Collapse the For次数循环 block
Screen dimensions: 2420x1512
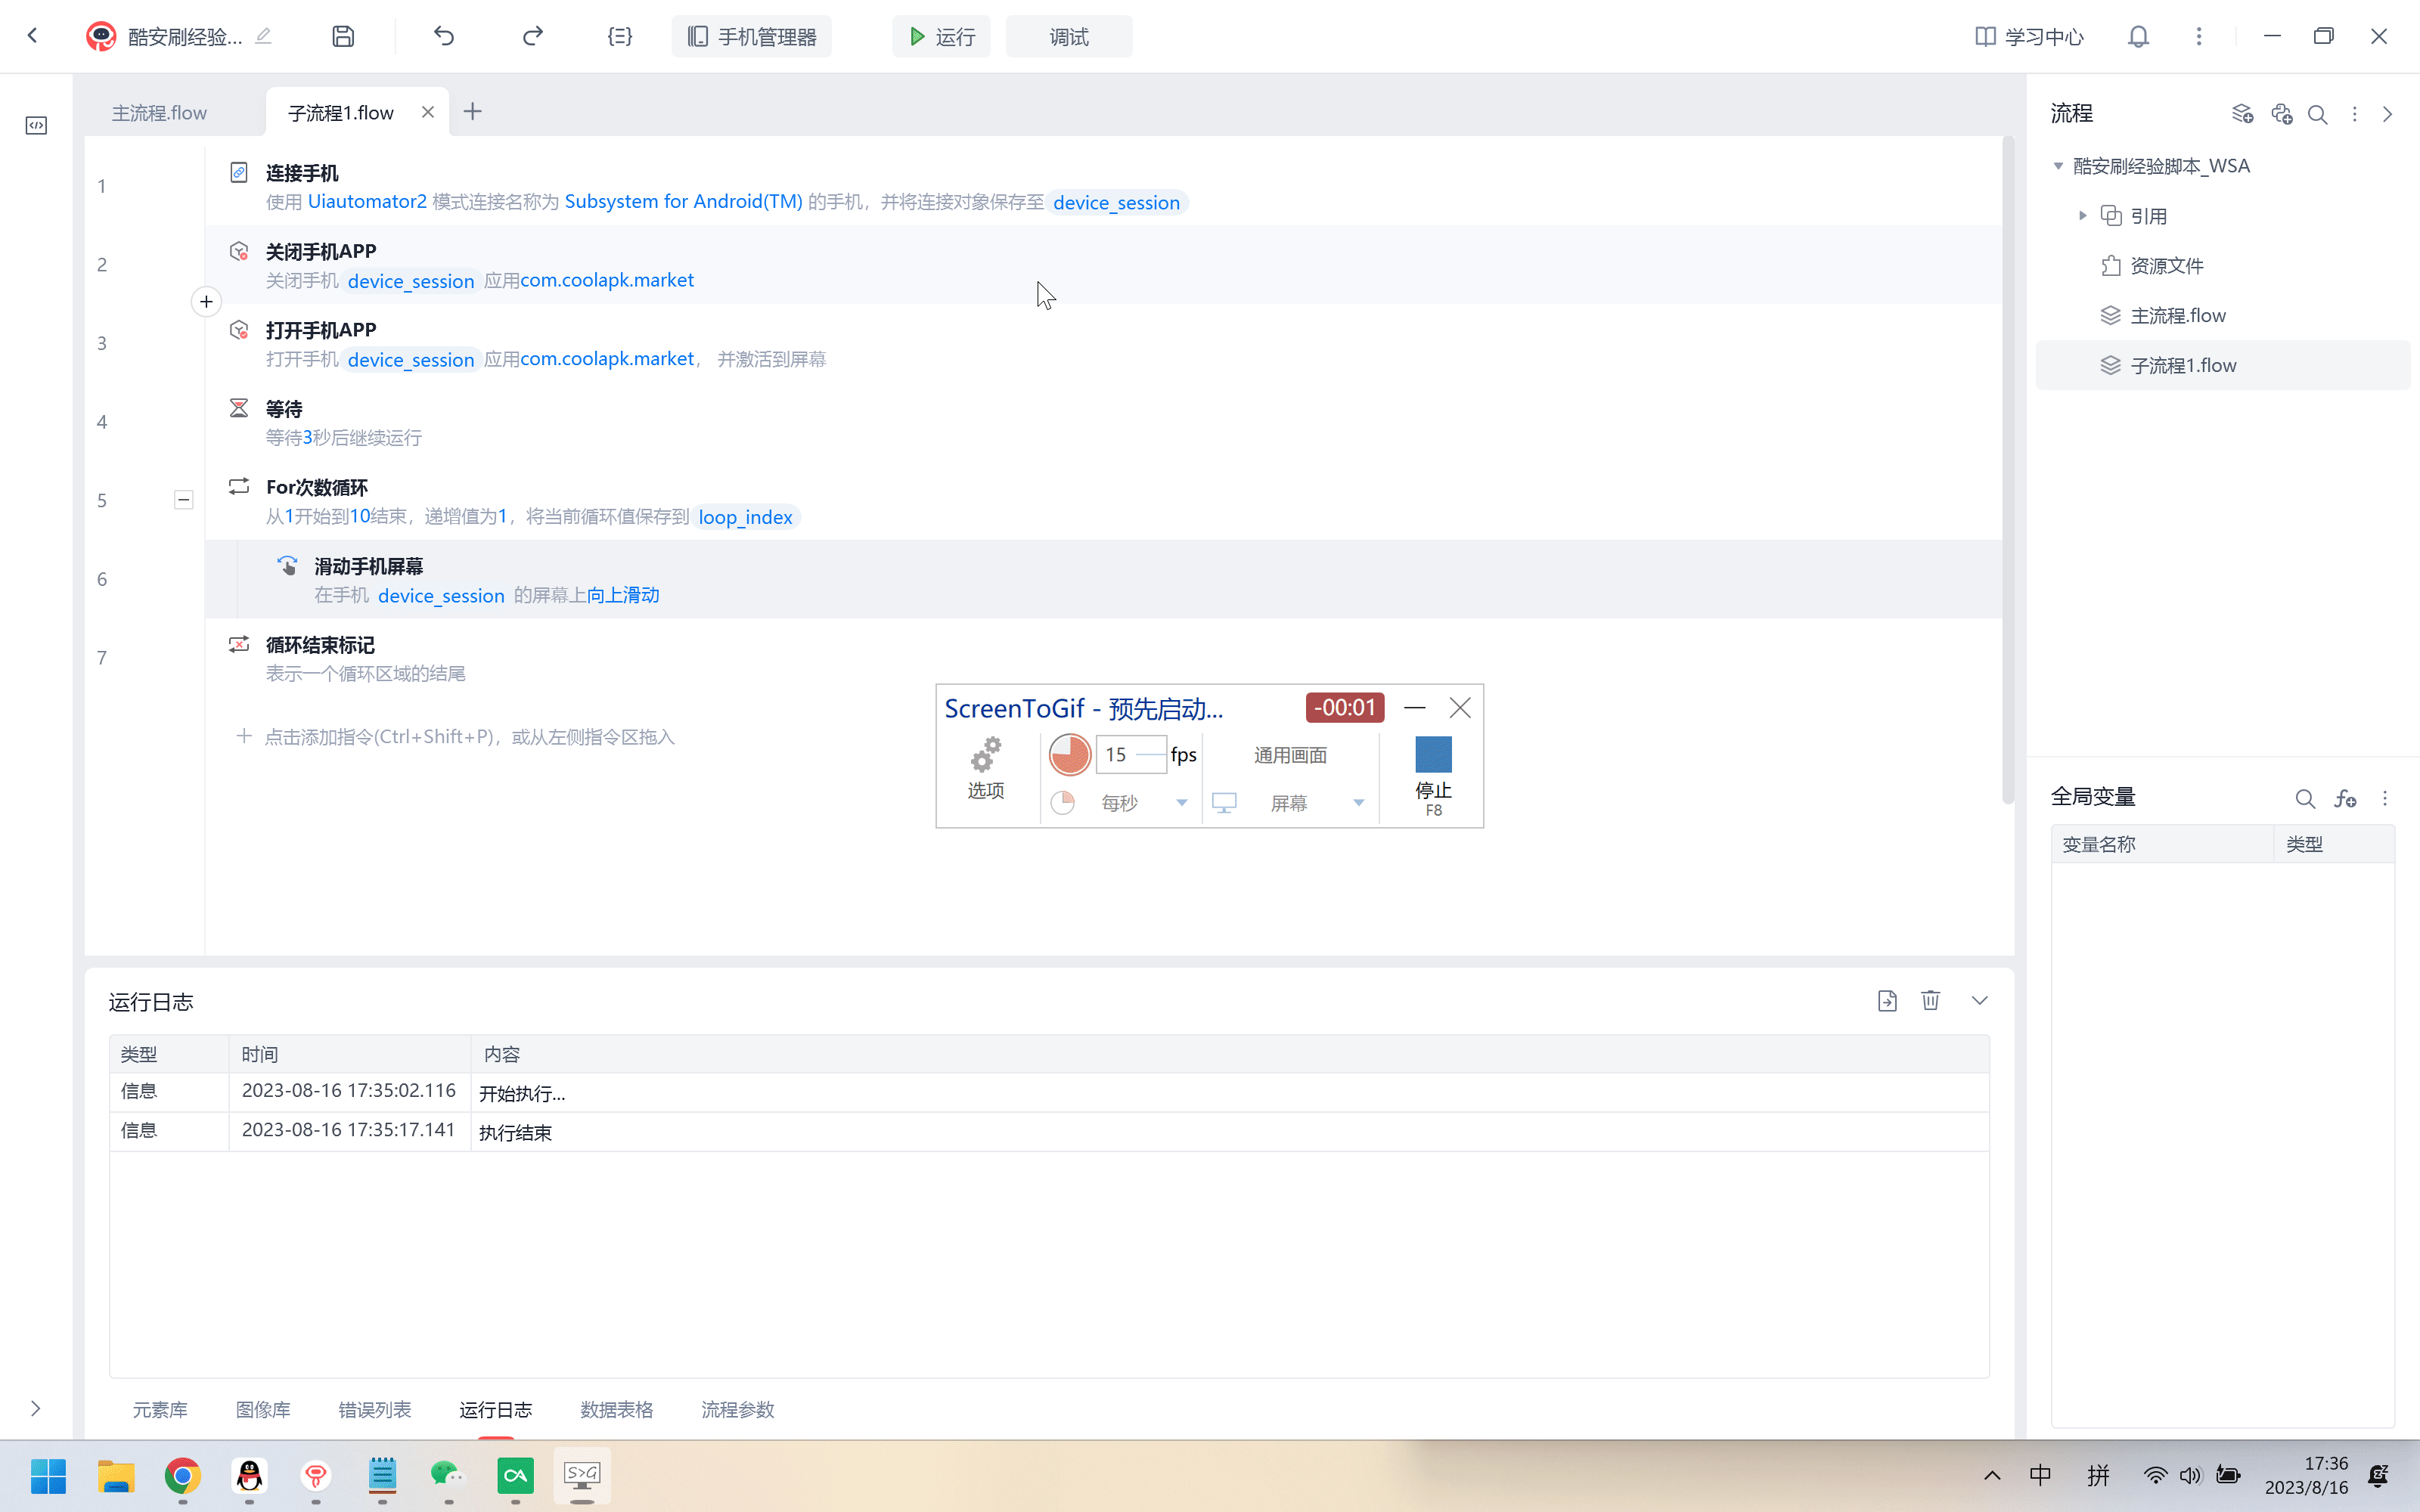(x=183, y=500)
